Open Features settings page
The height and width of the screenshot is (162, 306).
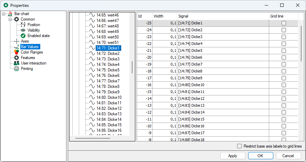[28, 58]
